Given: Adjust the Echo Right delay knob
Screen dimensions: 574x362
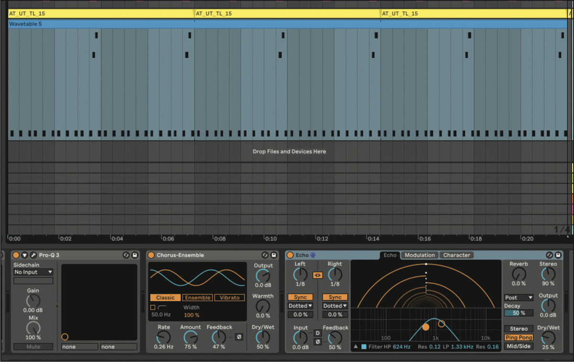Looking at the screenshot, I should coord(335,274).
